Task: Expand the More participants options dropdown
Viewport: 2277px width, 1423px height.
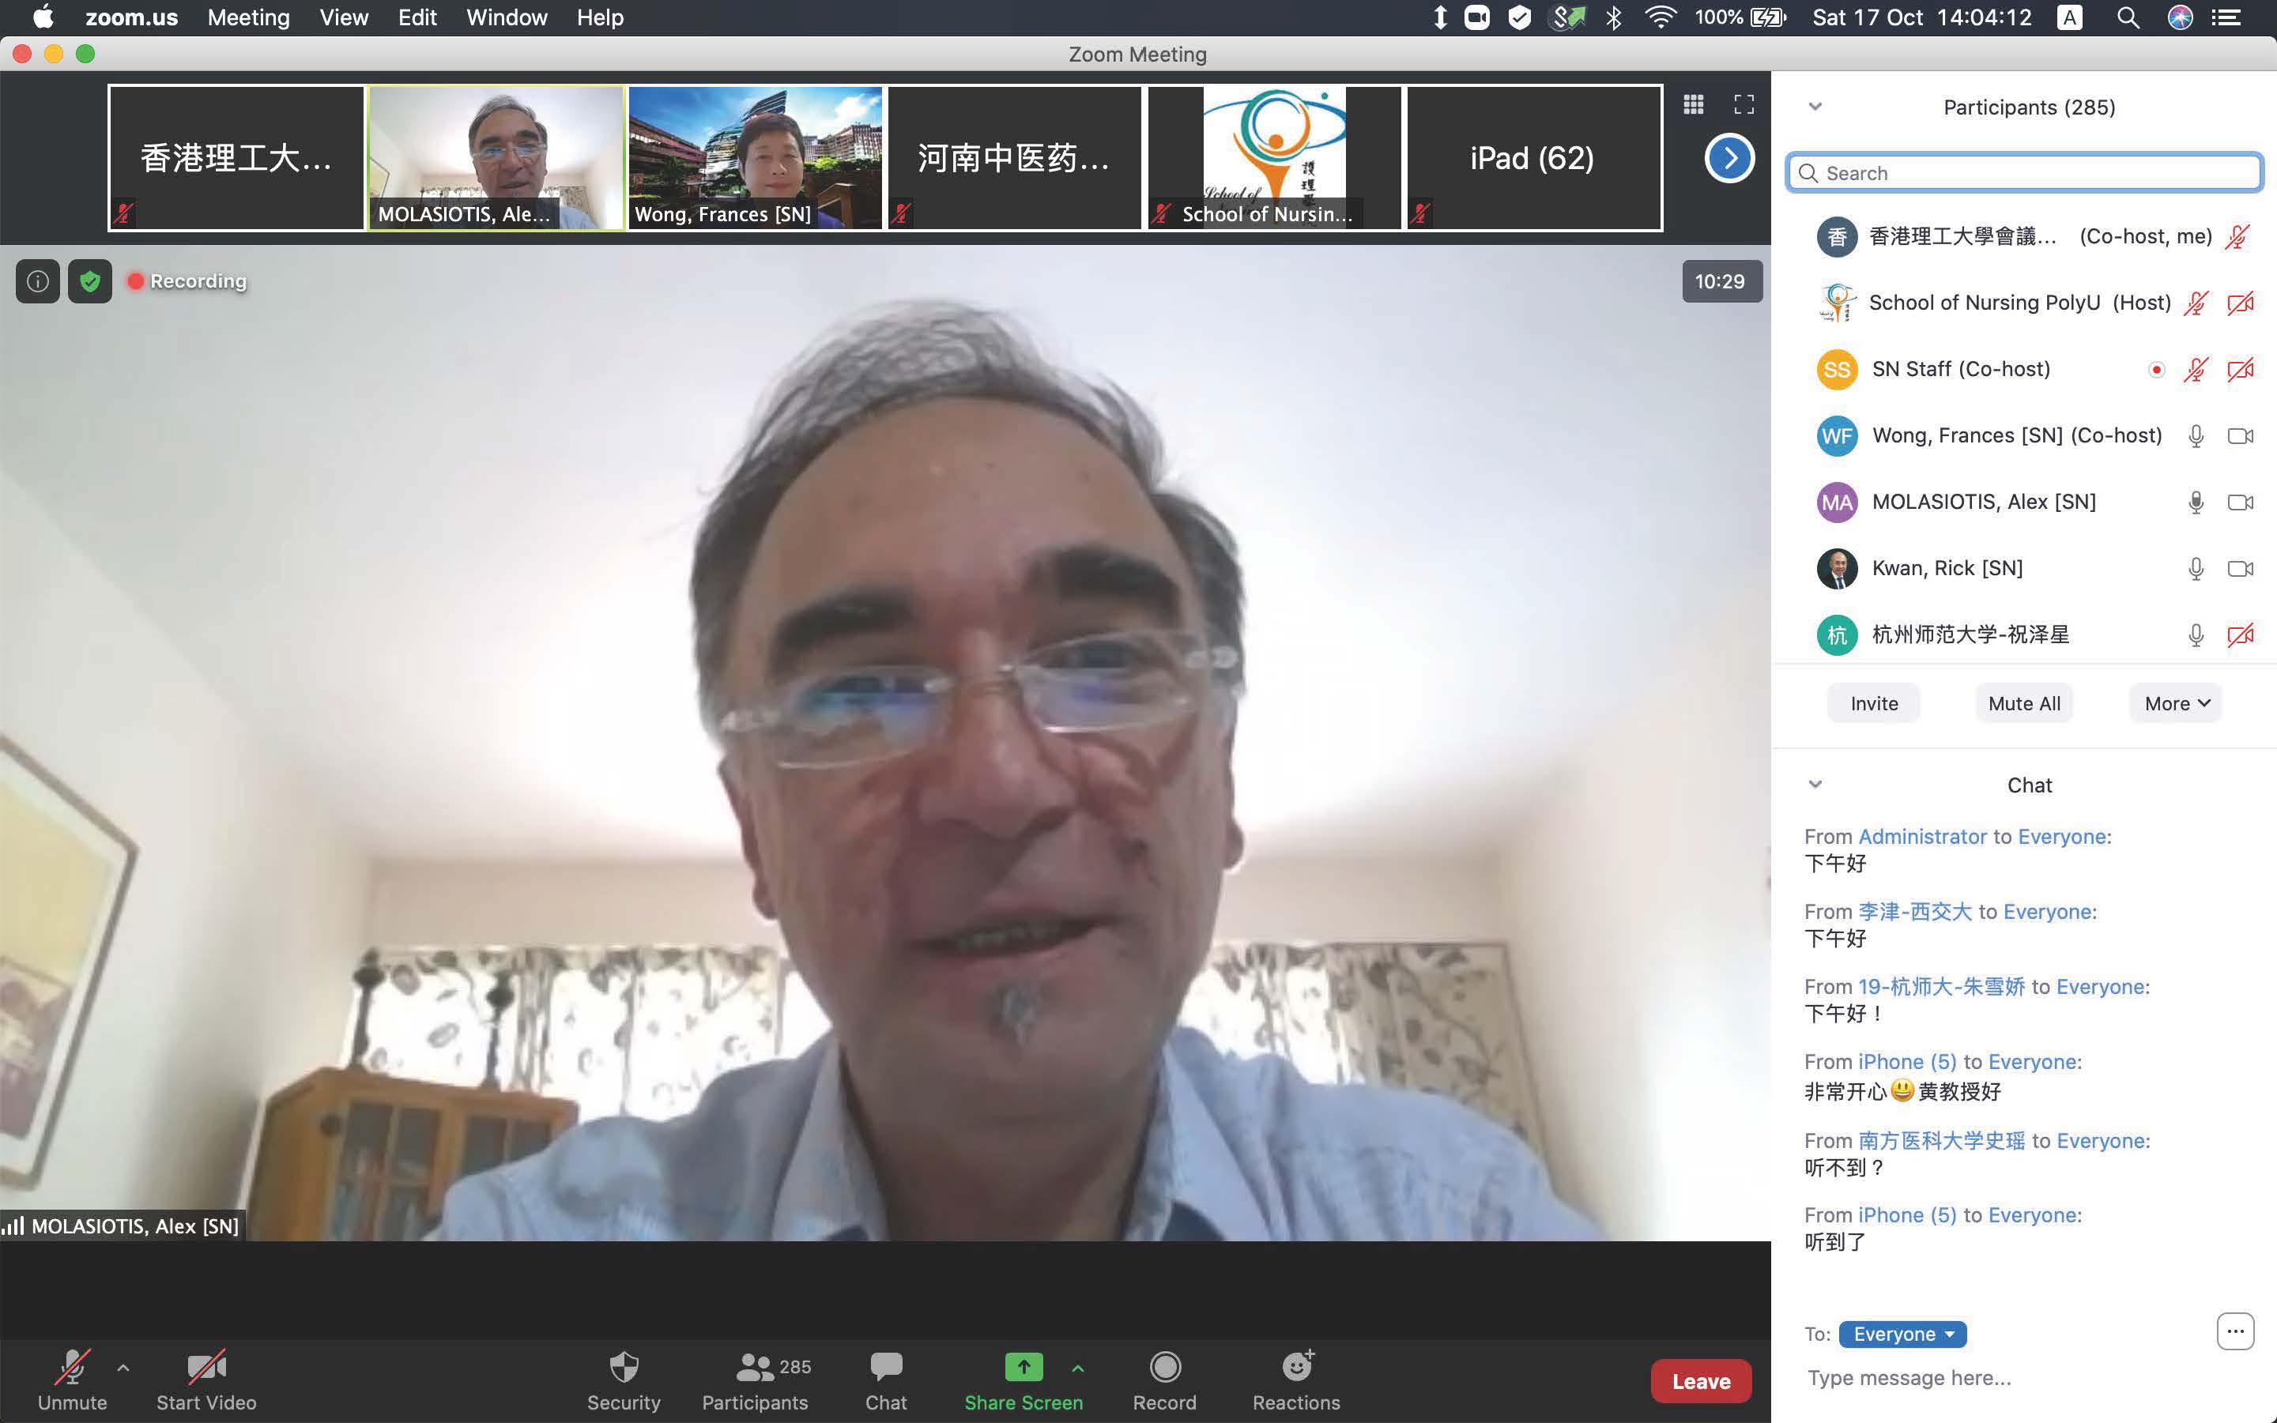Action: pos(2175,703)
